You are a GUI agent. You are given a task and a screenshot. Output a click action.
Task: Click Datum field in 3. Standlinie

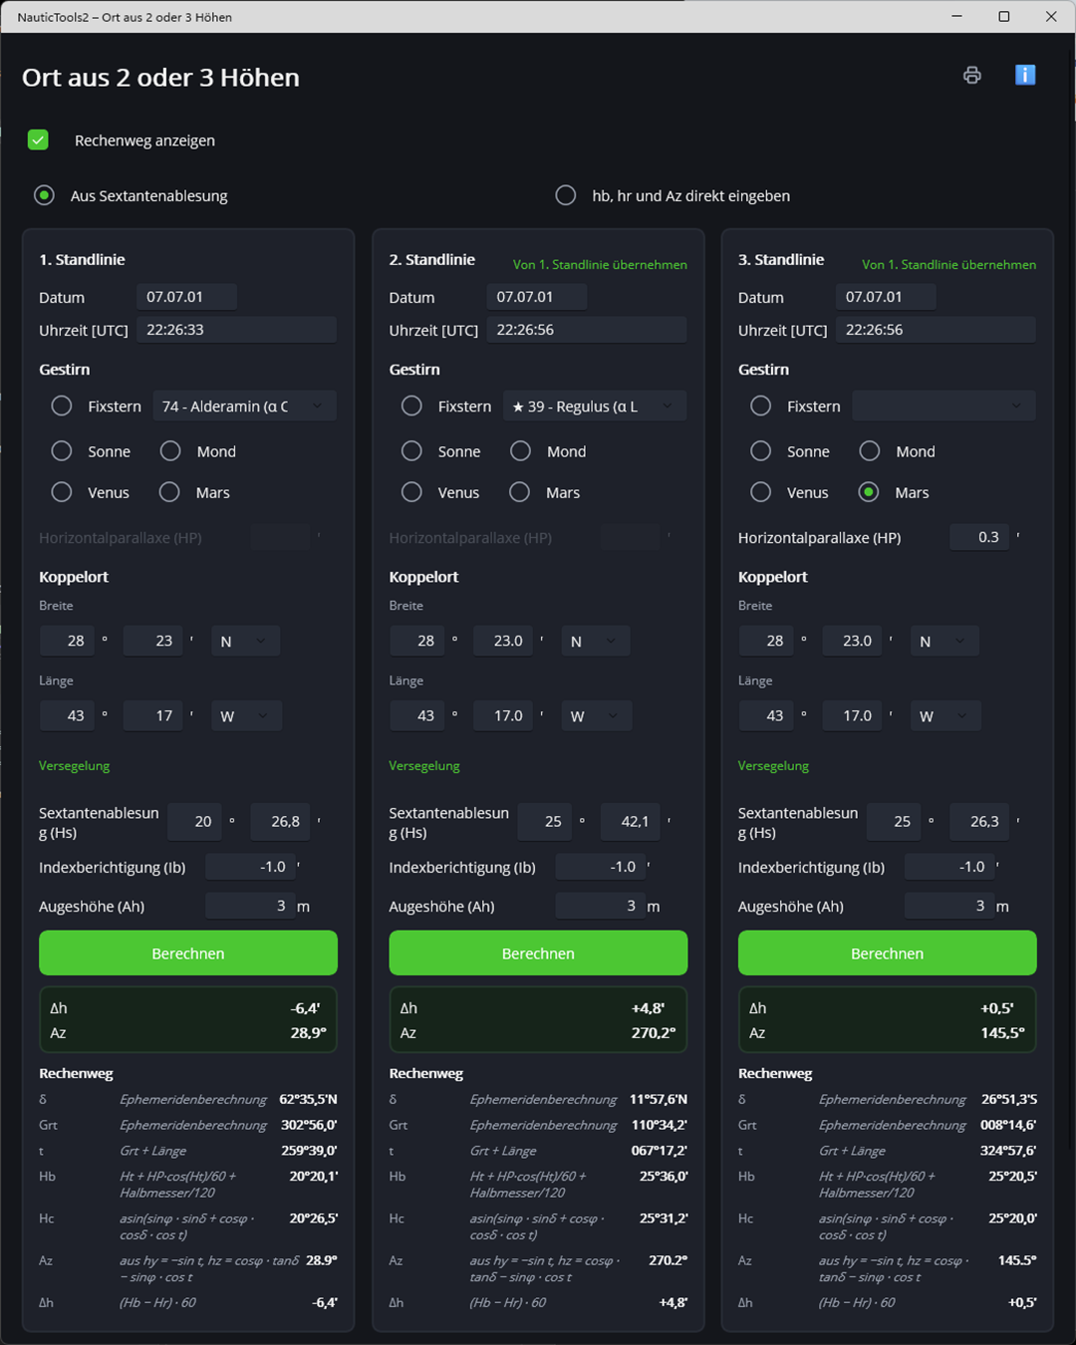(x=886, y=297)
